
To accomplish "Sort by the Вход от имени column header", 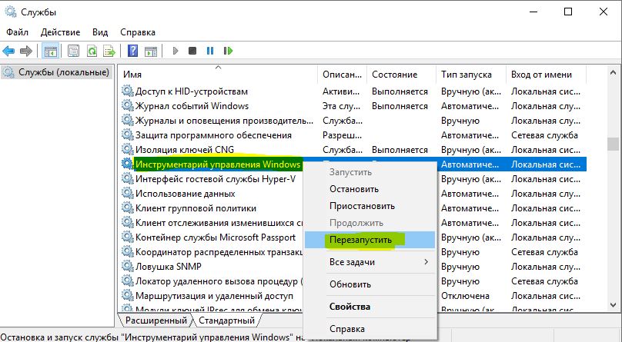I will click(x=547, y=75).
